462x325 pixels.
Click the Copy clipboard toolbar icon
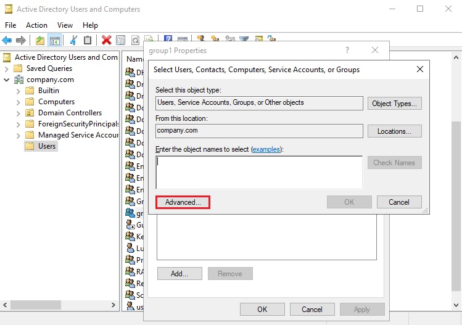88,40
